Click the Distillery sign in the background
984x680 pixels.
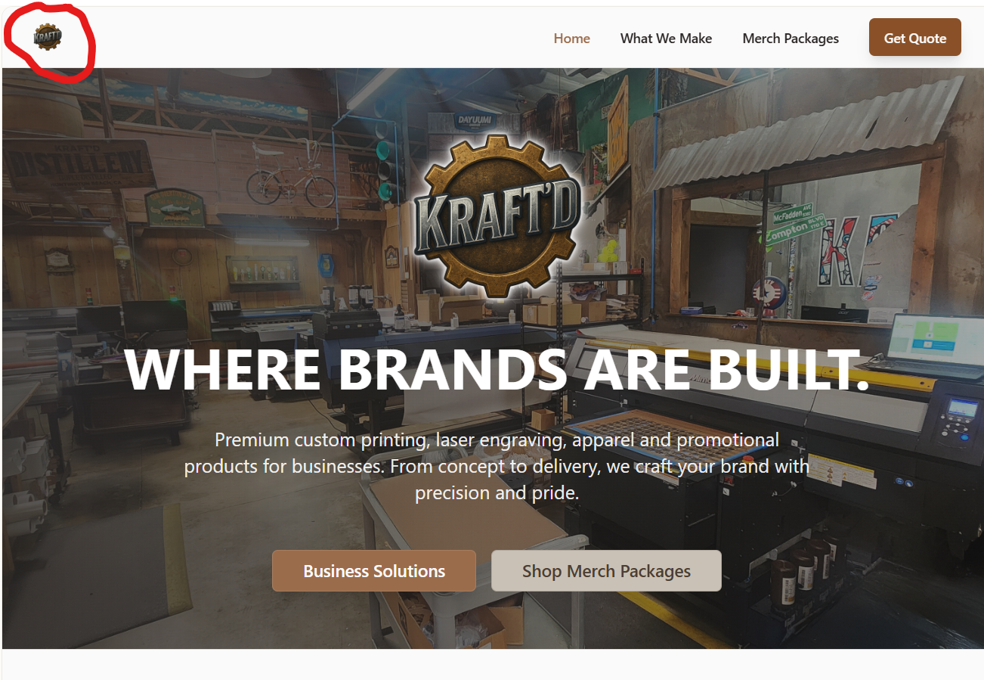[79, 163]
